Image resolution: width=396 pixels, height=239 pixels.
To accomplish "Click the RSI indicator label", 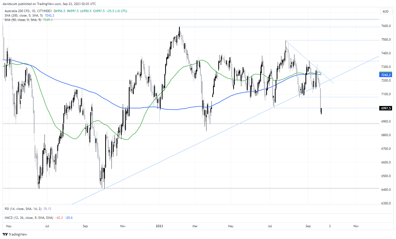I will [x=23, y=209].
